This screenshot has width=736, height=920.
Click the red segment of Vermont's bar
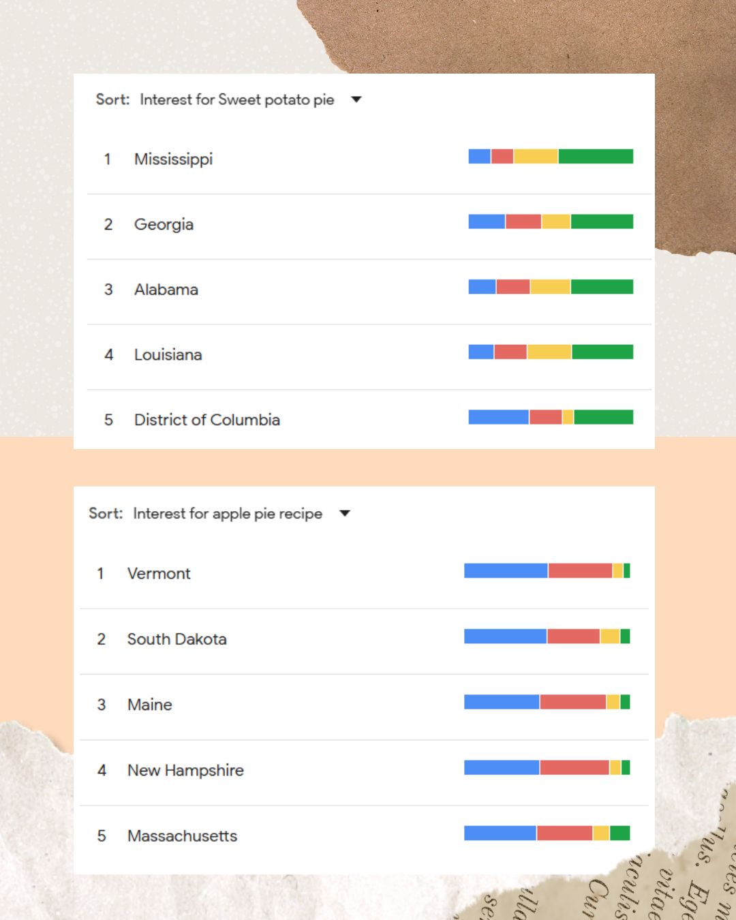(x=580, y=570)
